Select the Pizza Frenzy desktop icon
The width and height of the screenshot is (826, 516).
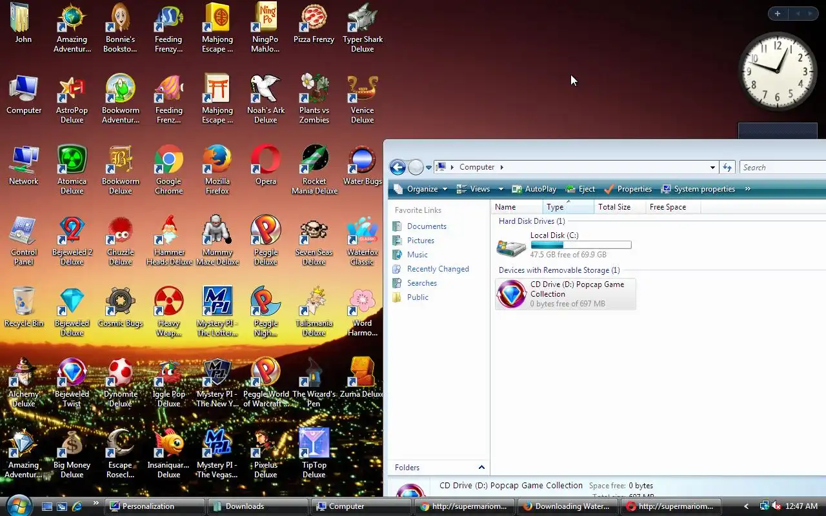[314, 23]
